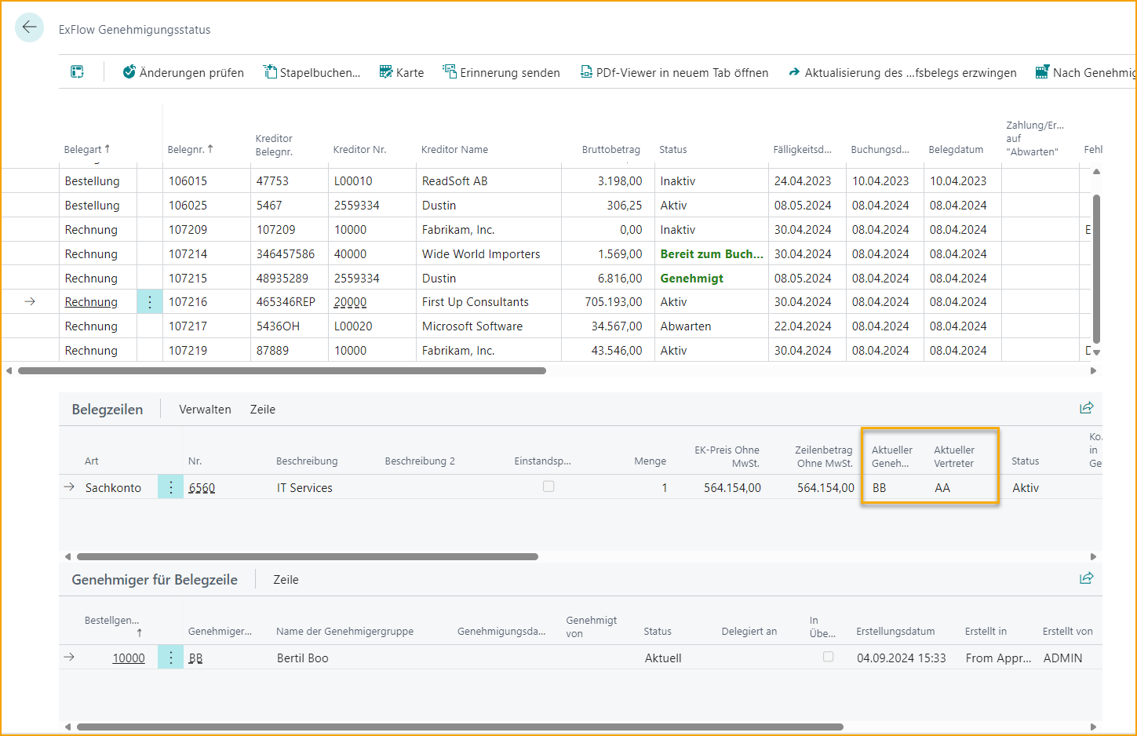Select Belegnr. 107219 cell
This screenshot has height=736, width=1137.
tap(206, 350)
